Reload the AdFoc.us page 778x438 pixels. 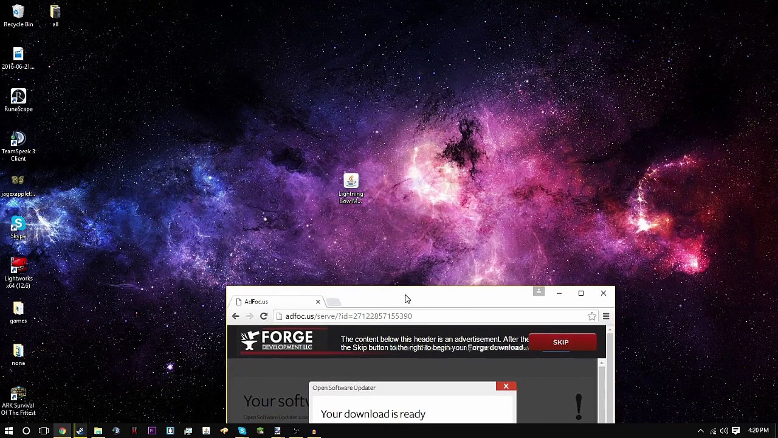click(x=264, y=316)
